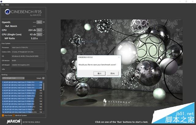This screenshot has width=196, height=125.
Task: Select ranking entry 5 Core i7-6700K
Action: click(x=22, y=93)
